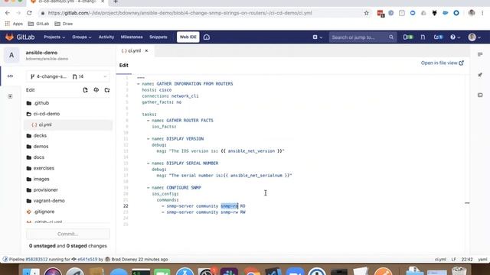Open the plus New dropdown in navbar

click(318, 37)
